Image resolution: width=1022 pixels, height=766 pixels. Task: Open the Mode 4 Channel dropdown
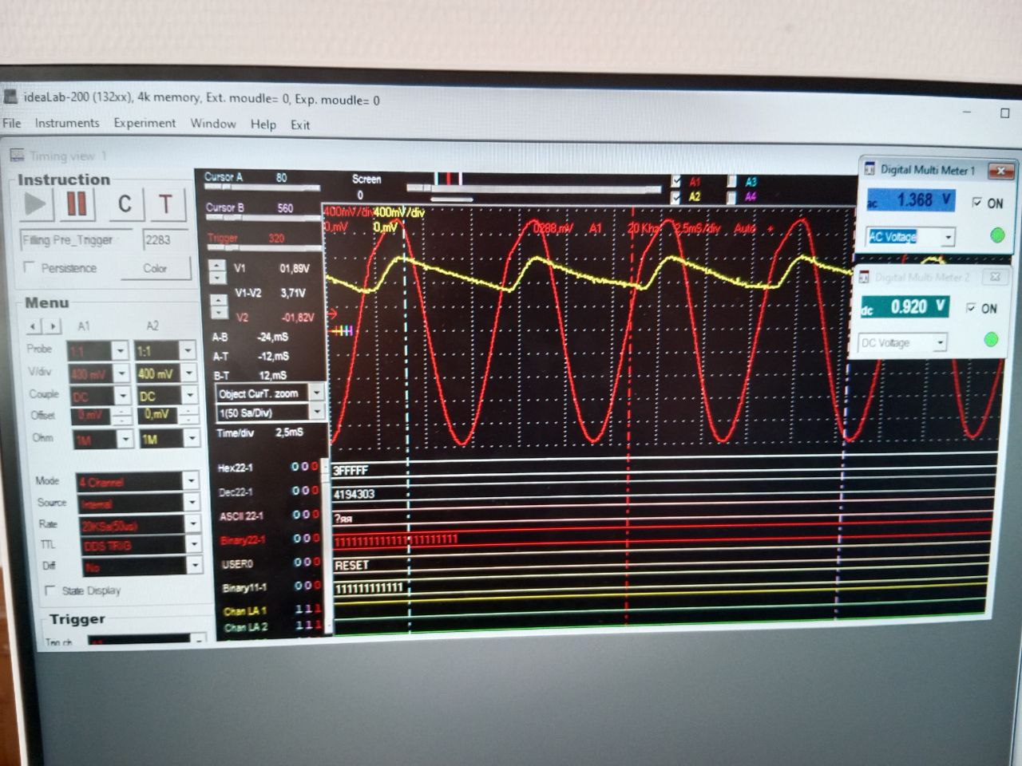tap(191, 481)
